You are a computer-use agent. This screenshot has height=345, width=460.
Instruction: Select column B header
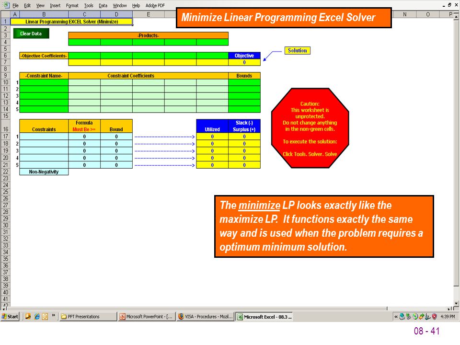pos(44,14)
